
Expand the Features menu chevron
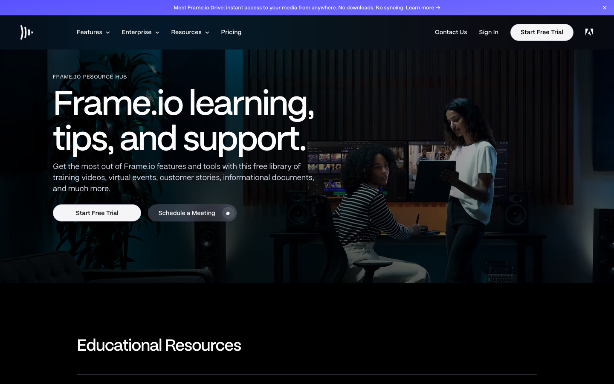(x=108, y=32)
